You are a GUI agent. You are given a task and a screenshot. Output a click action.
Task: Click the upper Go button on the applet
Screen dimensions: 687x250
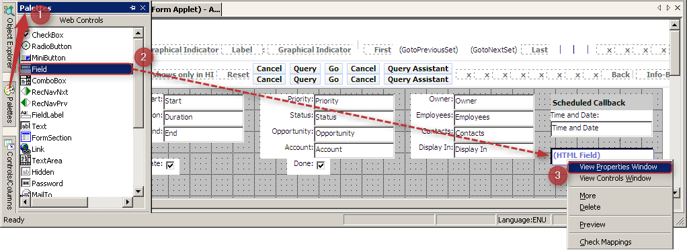tap(334, 69)
